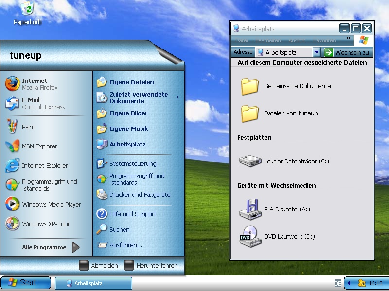389x291 pixels.
Task: Select Gemeinsame Dokumente folder
Action: (x=286, y=86)
